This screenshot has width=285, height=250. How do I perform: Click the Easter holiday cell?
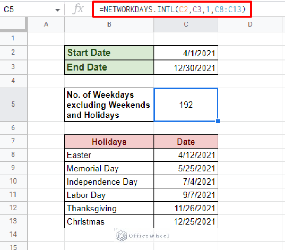[109, 155]
